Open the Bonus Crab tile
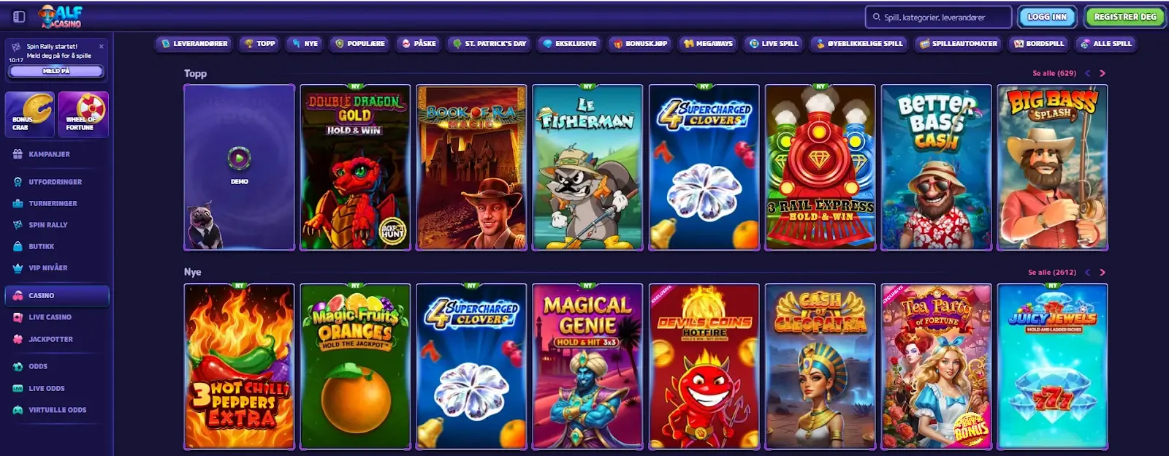The width and height of the screenshot is (1169, 456). pos(30,114)
